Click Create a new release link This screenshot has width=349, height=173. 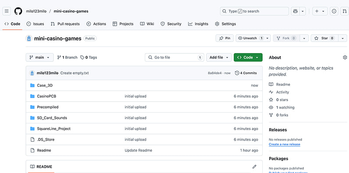[x=285, y=145]
